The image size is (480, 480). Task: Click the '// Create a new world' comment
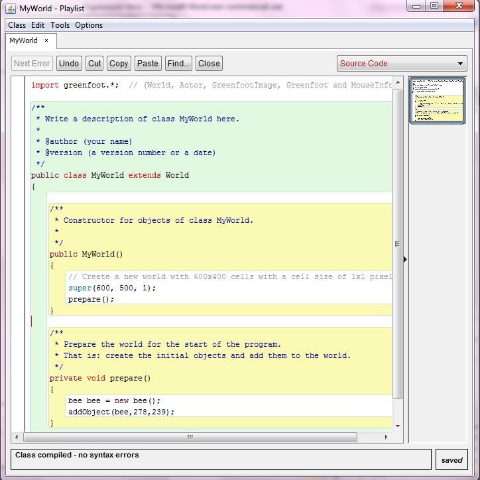click(x=230, y=276)
